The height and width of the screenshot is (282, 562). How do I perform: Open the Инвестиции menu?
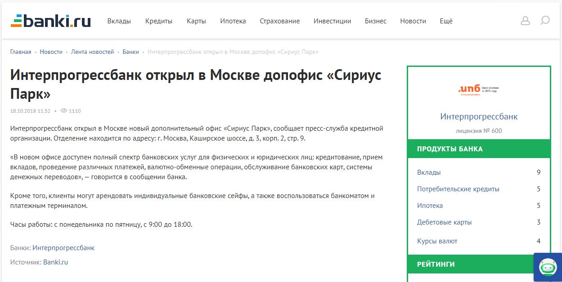(333, 21)
